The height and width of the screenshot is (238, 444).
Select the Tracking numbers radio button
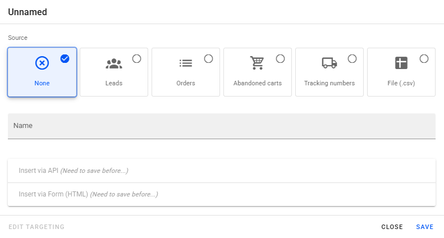click(353, 58)
